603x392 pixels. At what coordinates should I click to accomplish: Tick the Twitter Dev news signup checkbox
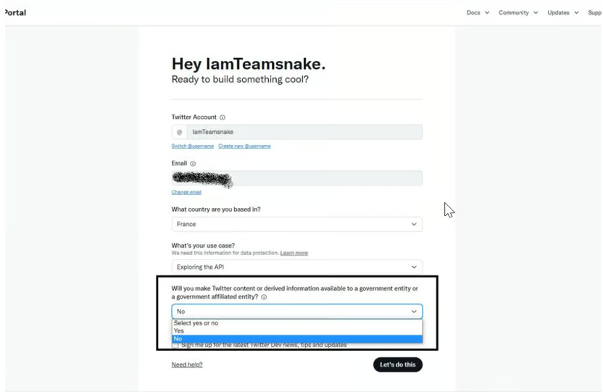(x=175, y=345)
